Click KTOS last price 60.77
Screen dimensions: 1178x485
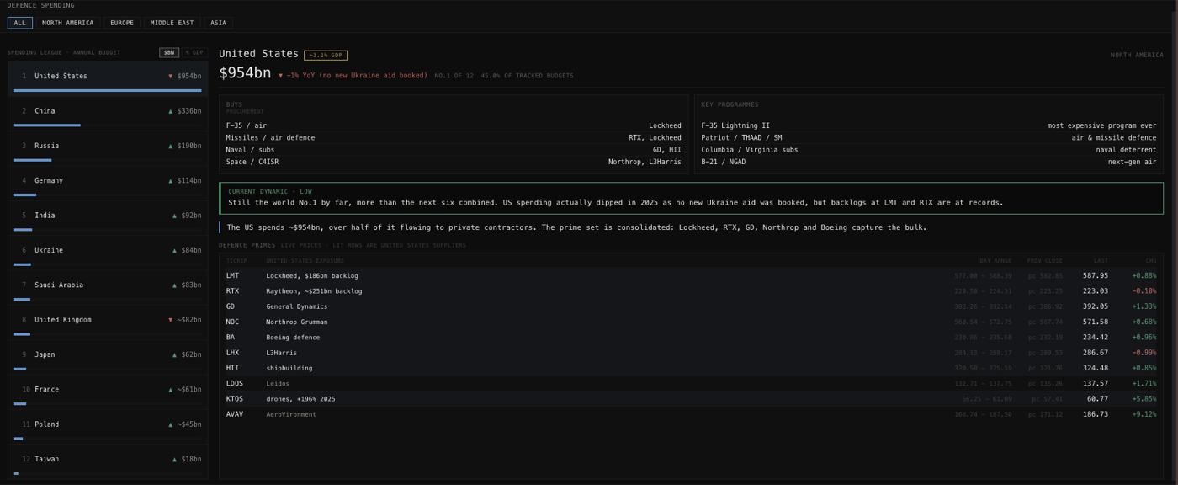coord(1097,399)
